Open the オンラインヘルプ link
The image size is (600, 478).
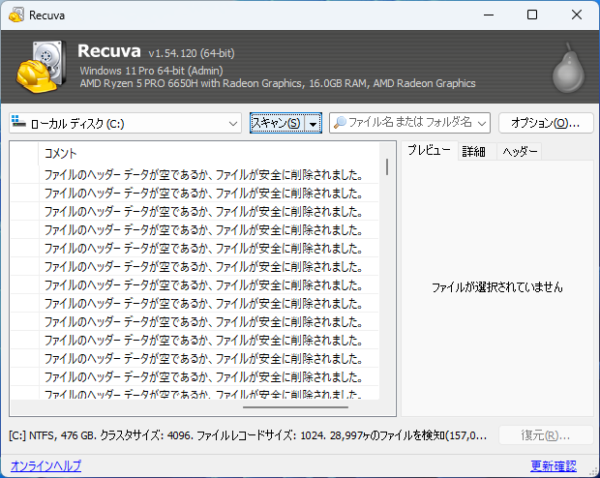(45, 465)
